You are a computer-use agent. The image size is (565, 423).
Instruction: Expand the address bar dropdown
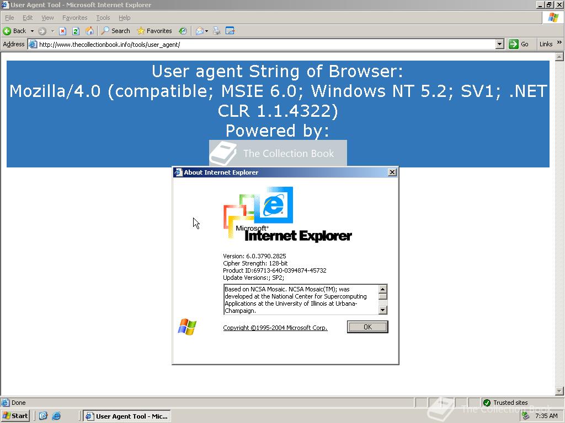tap(499, 45)
